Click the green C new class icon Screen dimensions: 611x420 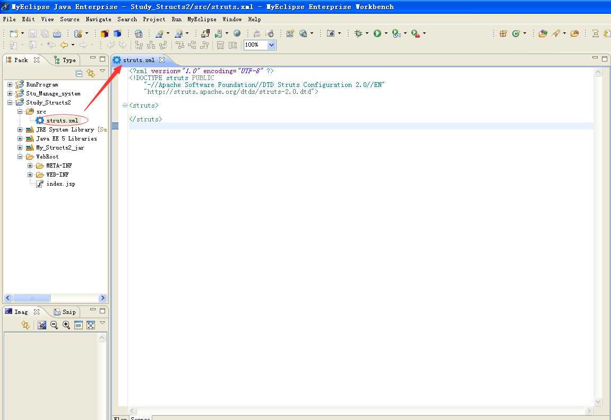pyautogui.click(x=516, y=33)
